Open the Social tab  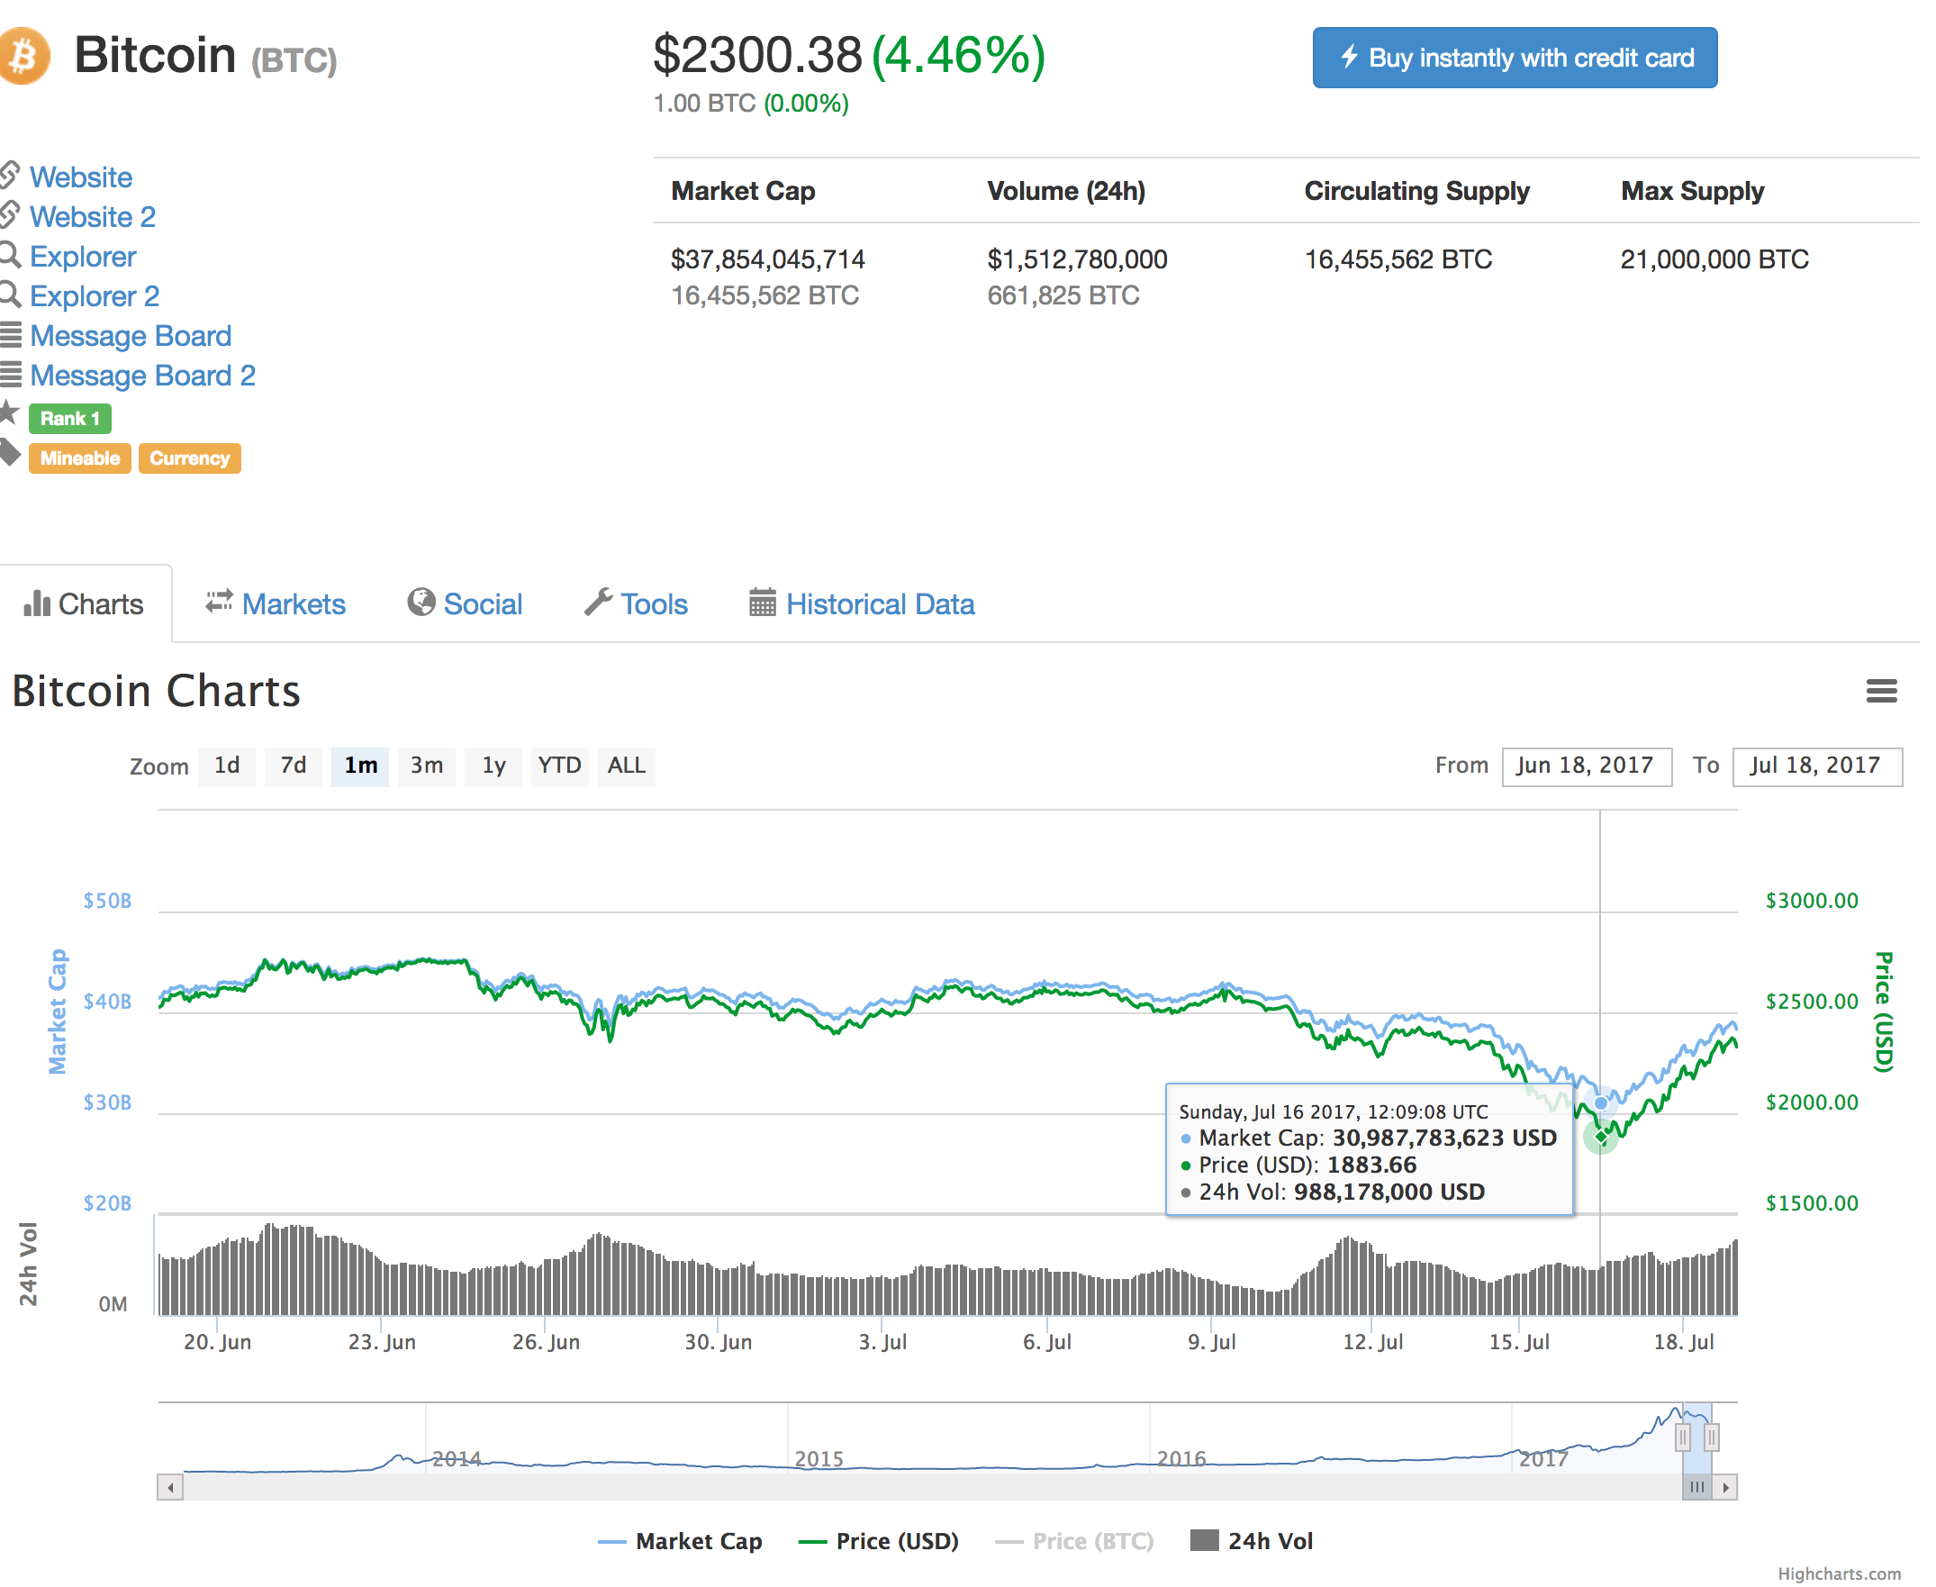click(466, 604)
